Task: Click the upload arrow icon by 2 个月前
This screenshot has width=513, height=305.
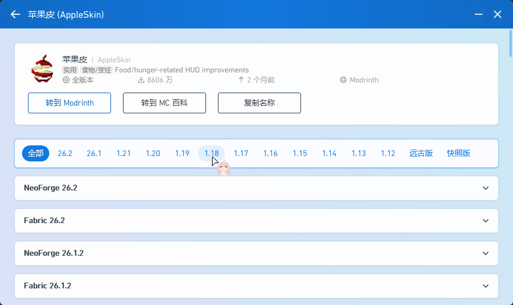Action: tap(241, 80)
